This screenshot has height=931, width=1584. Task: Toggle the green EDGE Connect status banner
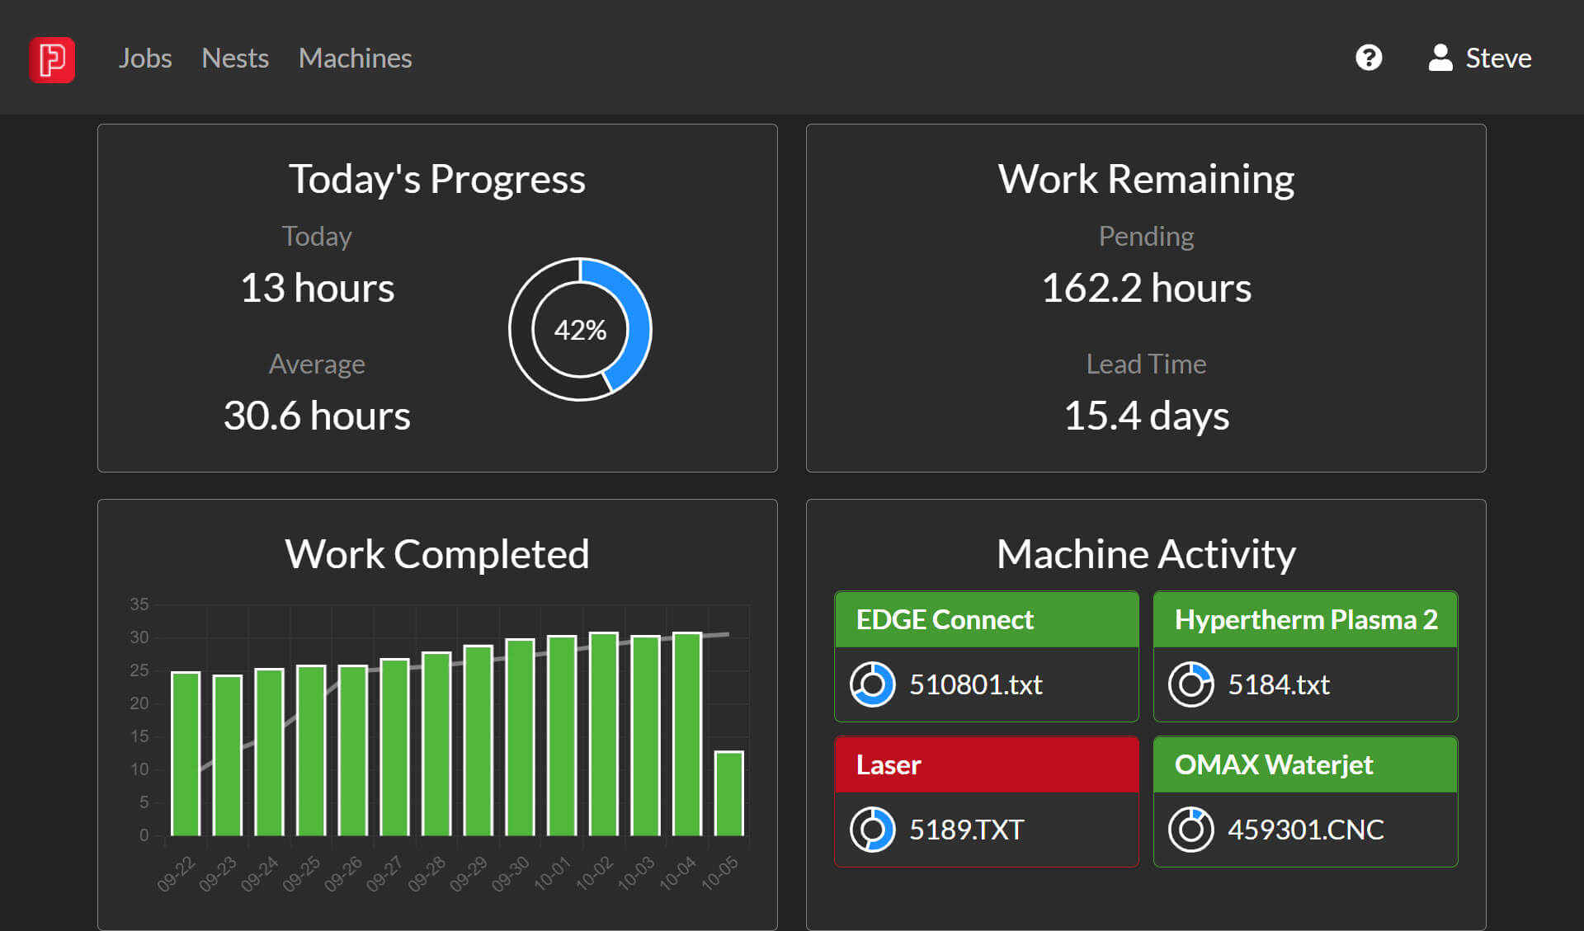pos(986,619)
